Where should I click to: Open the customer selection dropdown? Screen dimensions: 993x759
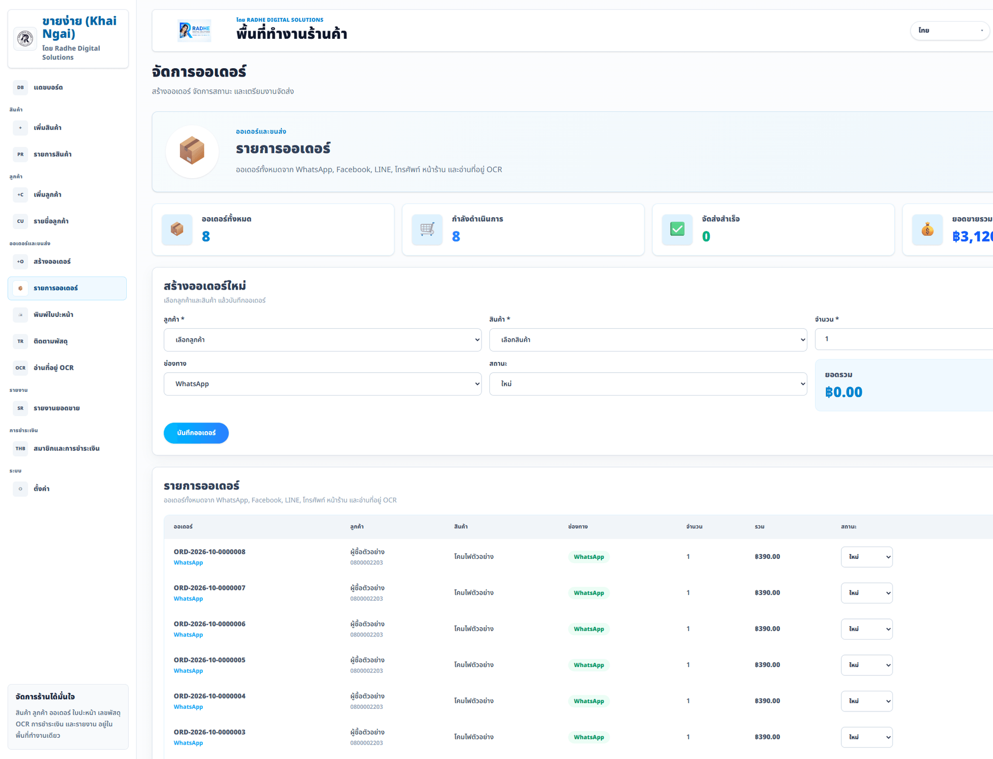(323, 340)
